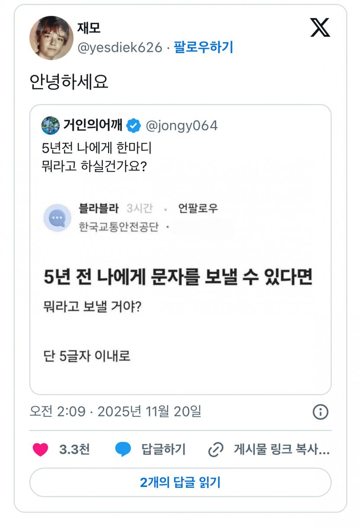Click the 언팔로우 link
The width and height of the screenshot is (361, 528).
point(198,209)
